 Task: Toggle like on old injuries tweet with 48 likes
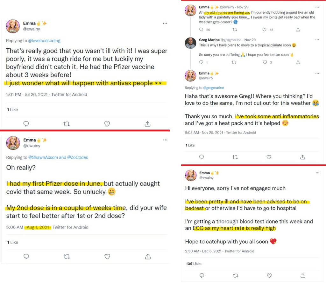(264, 30)
